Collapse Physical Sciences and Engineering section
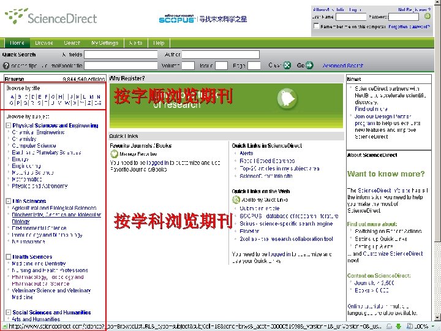 (9, 126)
